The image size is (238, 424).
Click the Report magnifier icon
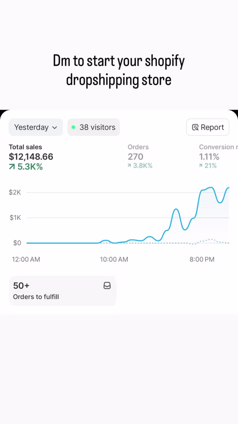click(x=195, y=128)
